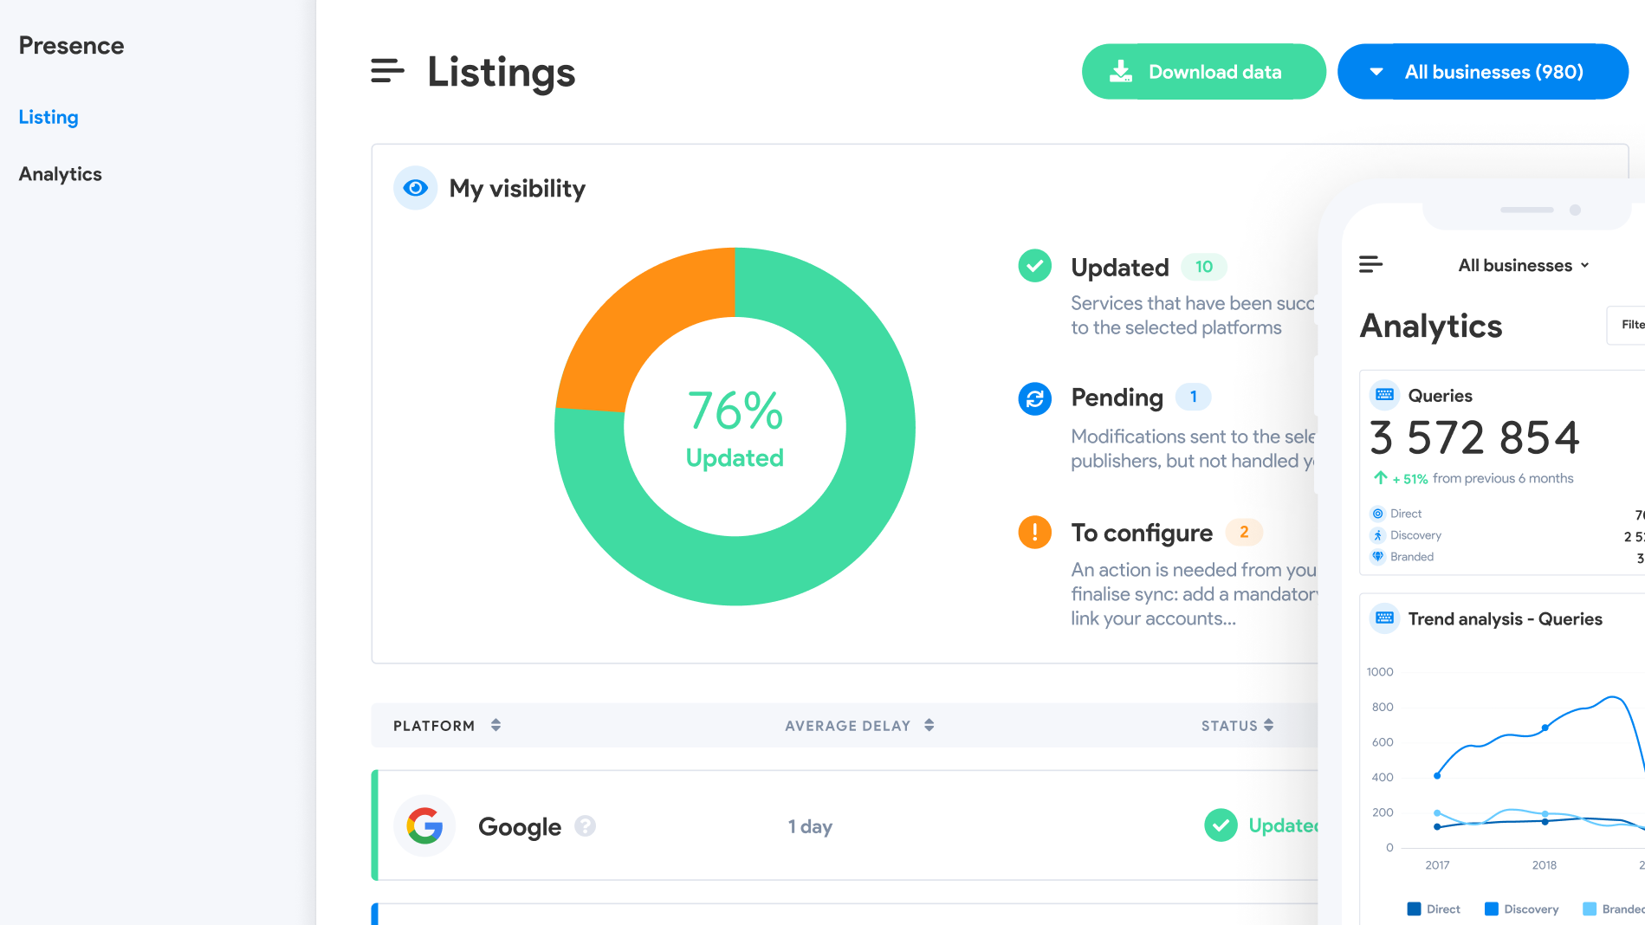1645x925 pixels.
Task: Expand the All businesses selector in Analytics panel
Action: (x=1523, y=265)
